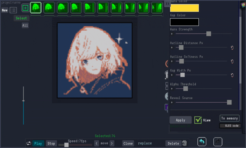The height and width of the screenshot is (148, 246).
Task: Click the To memory button
Action: pyautogui.click(x=229, y=118)
